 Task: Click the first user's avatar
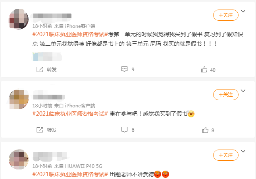19,19
